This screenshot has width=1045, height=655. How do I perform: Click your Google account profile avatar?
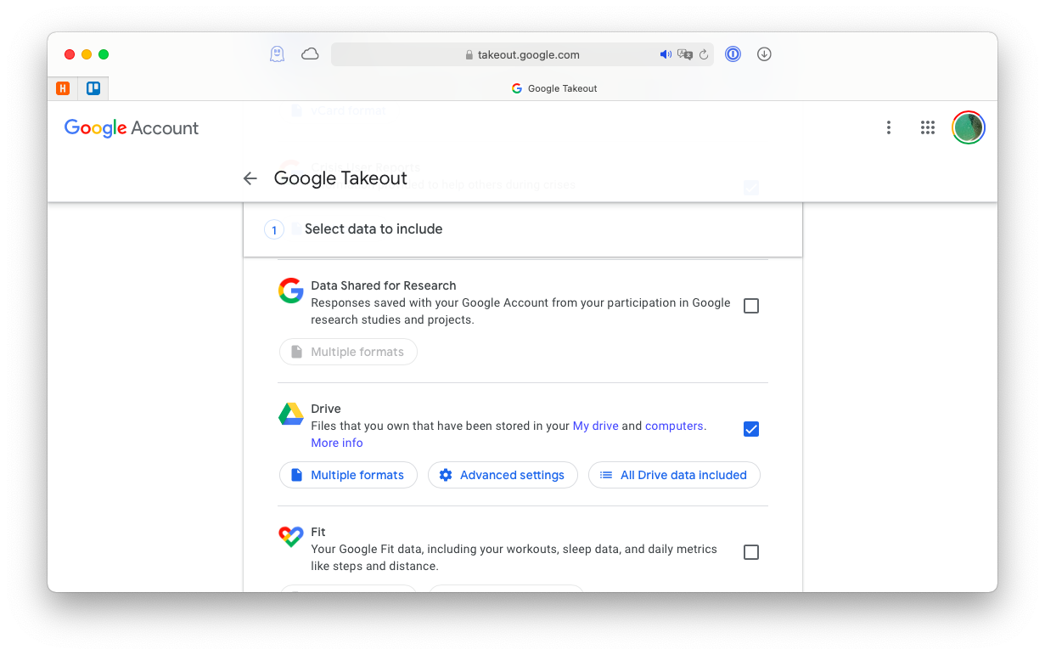tap(968, 127)
